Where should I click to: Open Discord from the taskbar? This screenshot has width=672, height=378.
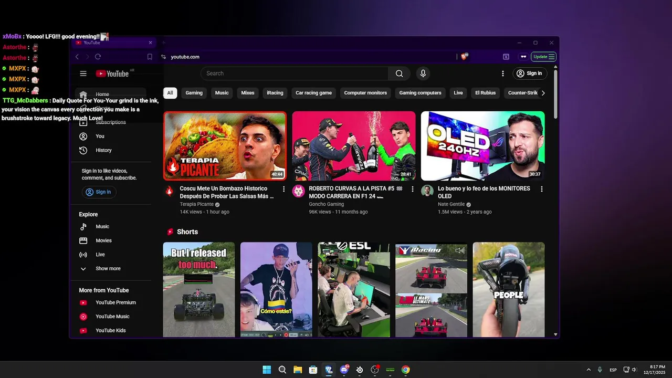pyautogui.click(x=344, y=370)
